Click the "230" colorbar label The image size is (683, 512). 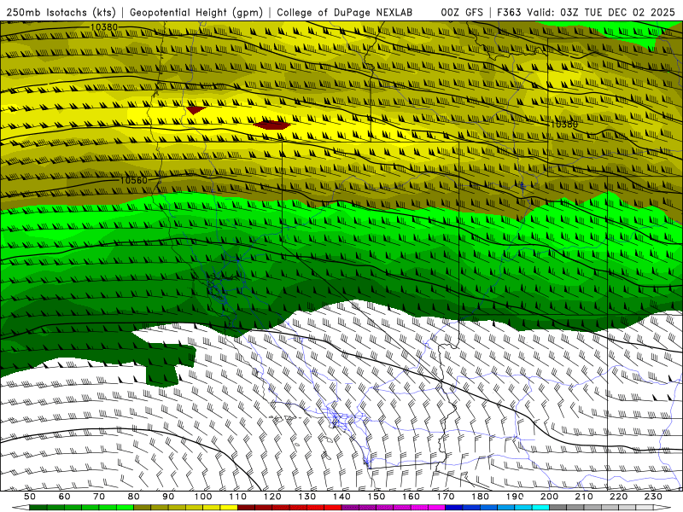[653, 497]
